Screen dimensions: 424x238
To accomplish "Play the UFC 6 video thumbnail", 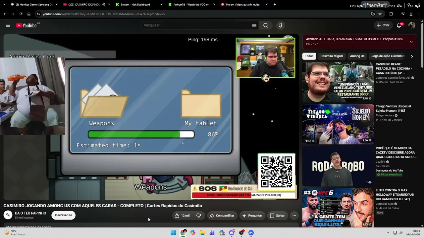I will pos(338,208).
